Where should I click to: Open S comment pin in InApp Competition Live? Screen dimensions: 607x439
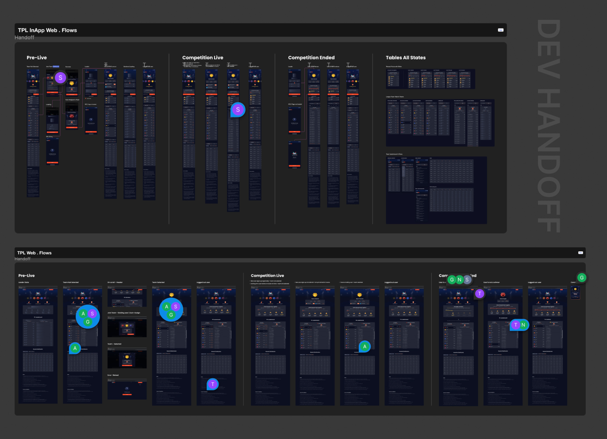point(238,110)
